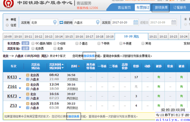190x122 pixels.
Task: Click the start-station icon in K473 row
Action: point(28,94)
